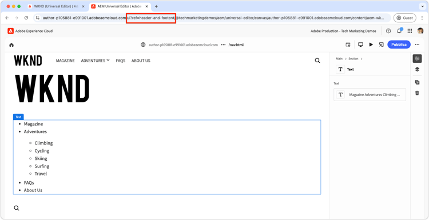Click Travel sub-item
This screenshot has width=429, height=220.
(x=41, y=174)
